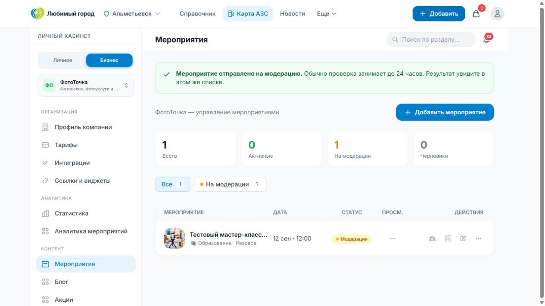Click participants icon in Тестовый мастер-класс row
The width and height of the screenshot is (545, 306).
(x=432, y=239)
